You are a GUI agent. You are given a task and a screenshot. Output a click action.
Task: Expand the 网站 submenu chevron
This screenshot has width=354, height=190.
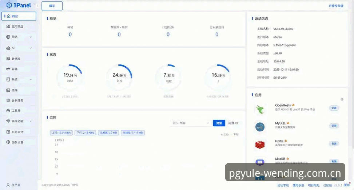[x=31, y=37]
